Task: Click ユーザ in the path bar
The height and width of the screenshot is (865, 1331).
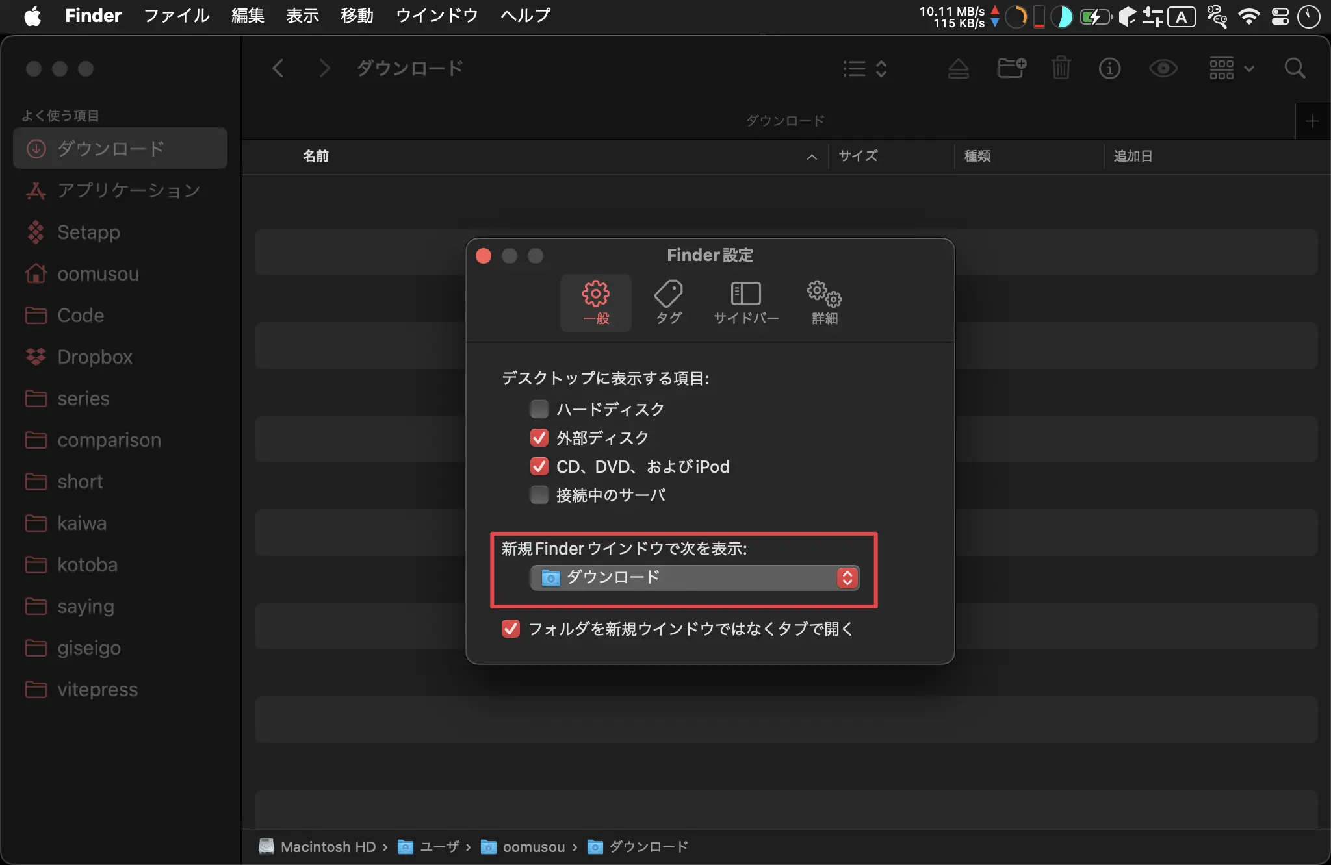Action: click(x=428, y=847)
